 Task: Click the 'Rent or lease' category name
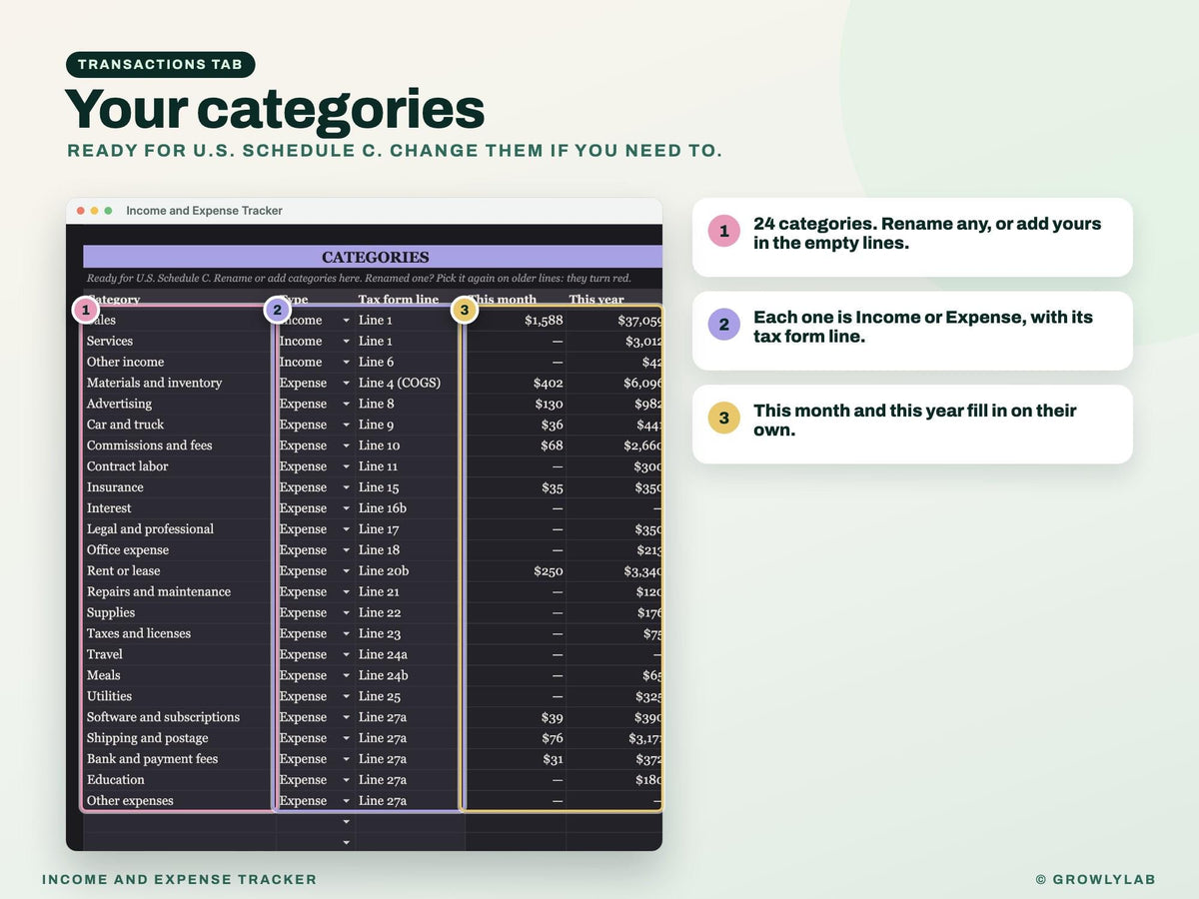coord(123,571)
